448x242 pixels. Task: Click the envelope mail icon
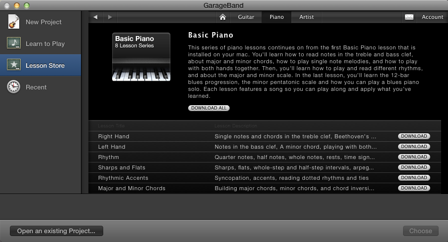pyautogui.click(x=409, y=17)
